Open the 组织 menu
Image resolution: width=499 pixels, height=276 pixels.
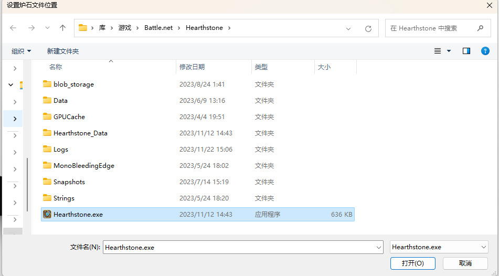tap(22, 51)
